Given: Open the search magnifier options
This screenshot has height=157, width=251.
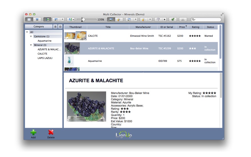Looking at the screenshot, I should pyautogui.click(x=193, y=19).
